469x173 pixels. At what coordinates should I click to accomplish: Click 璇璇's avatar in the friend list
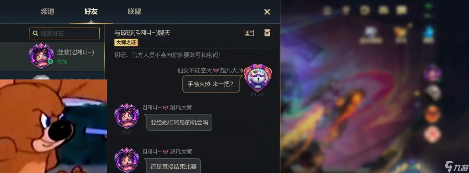click(41, 56)
